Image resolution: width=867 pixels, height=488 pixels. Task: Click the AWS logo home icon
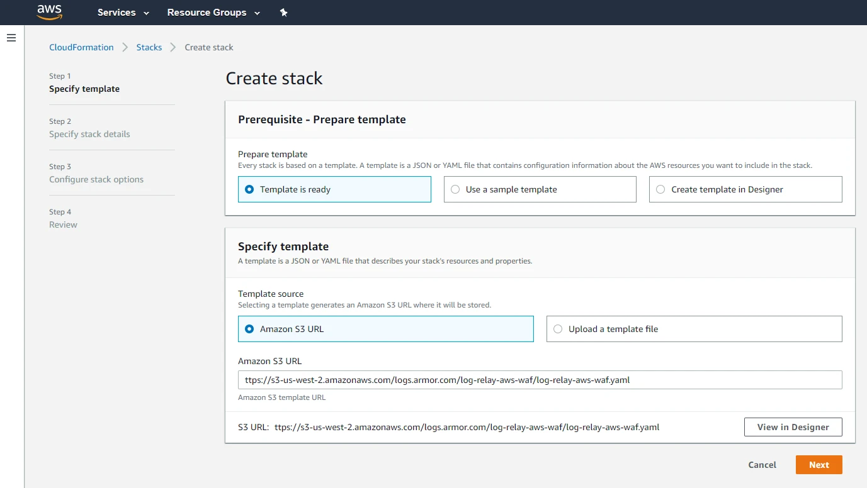[49, 12]
